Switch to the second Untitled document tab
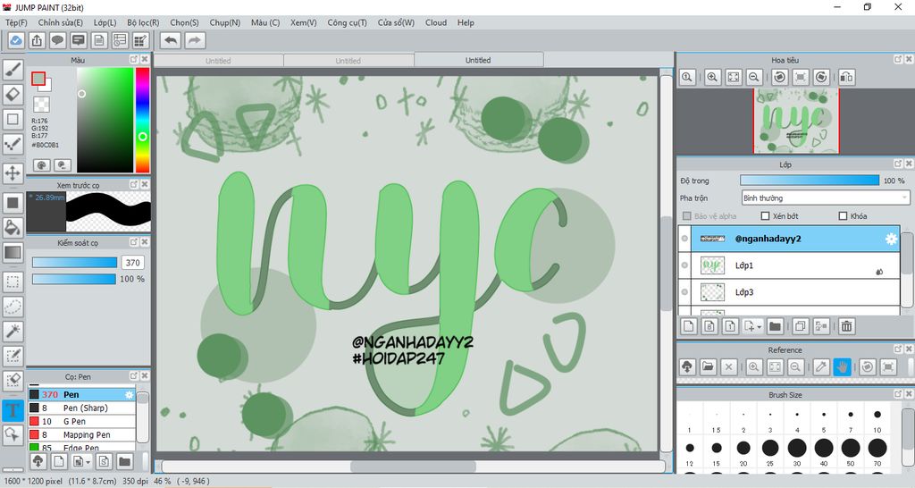The image size is (915, 488). (x=348, y=60)
